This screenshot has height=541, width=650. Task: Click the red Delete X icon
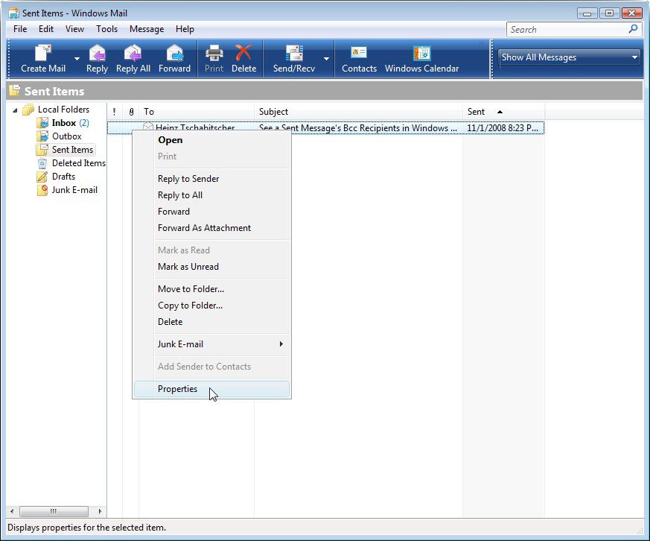coord(243,53)
